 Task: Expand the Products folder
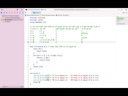pyautogui.click(x=3, y=22)
